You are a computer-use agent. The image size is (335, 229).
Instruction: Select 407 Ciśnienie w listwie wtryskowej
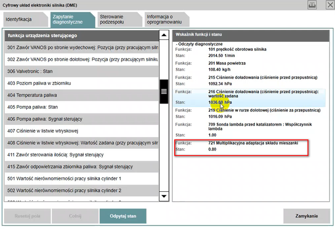(x=82, y=131)
